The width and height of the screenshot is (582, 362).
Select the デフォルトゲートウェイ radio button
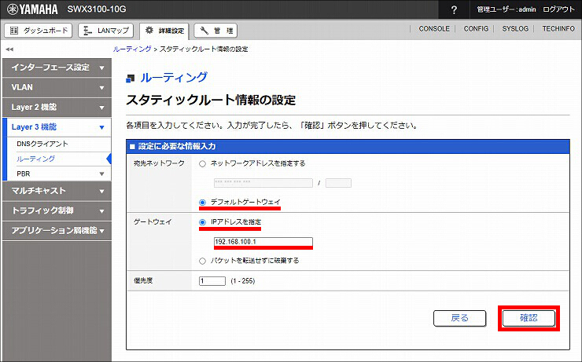202,203
